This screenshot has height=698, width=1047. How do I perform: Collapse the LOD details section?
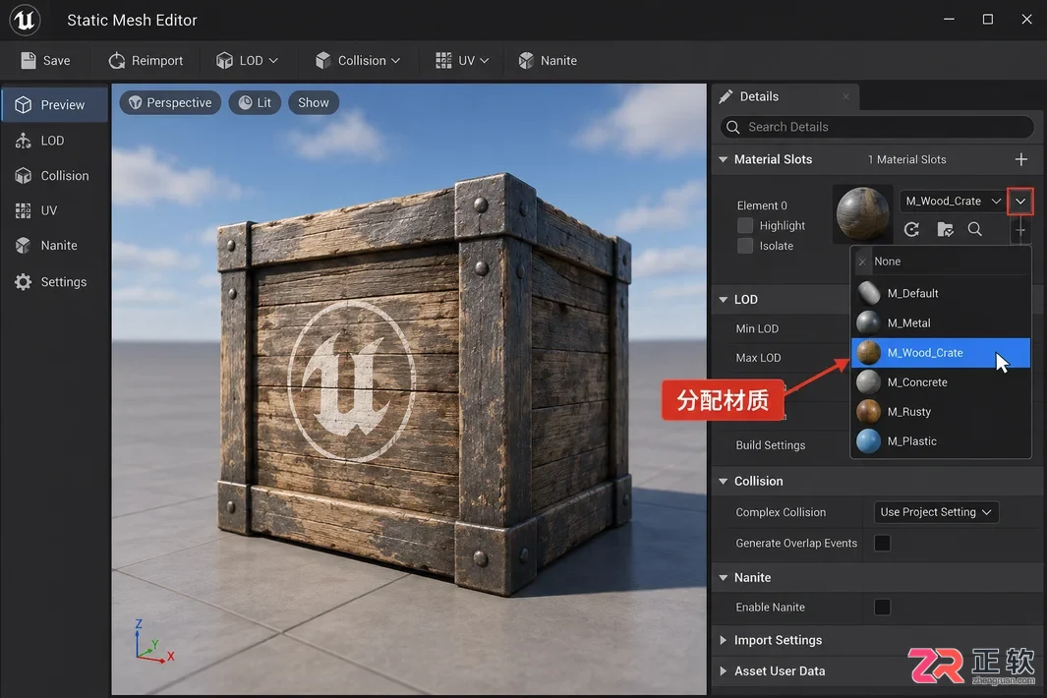tap(724, 300)
